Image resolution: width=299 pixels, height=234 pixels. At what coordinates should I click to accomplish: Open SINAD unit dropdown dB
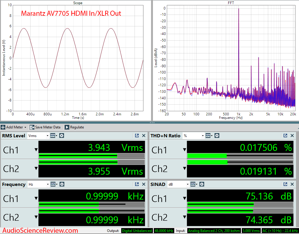click(x=178, y=184)
